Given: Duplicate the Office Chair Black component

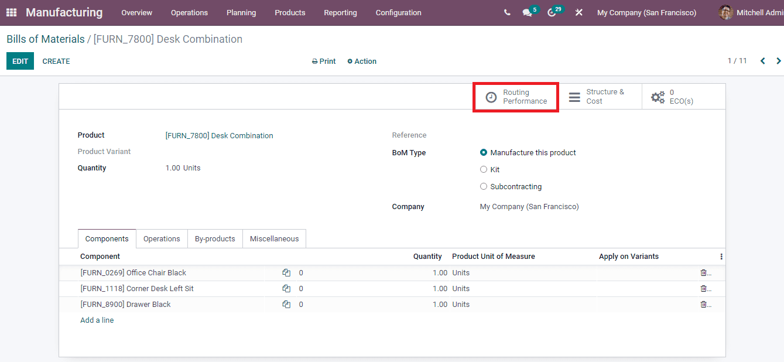Looking at the screenshot, I should [286, 272].
